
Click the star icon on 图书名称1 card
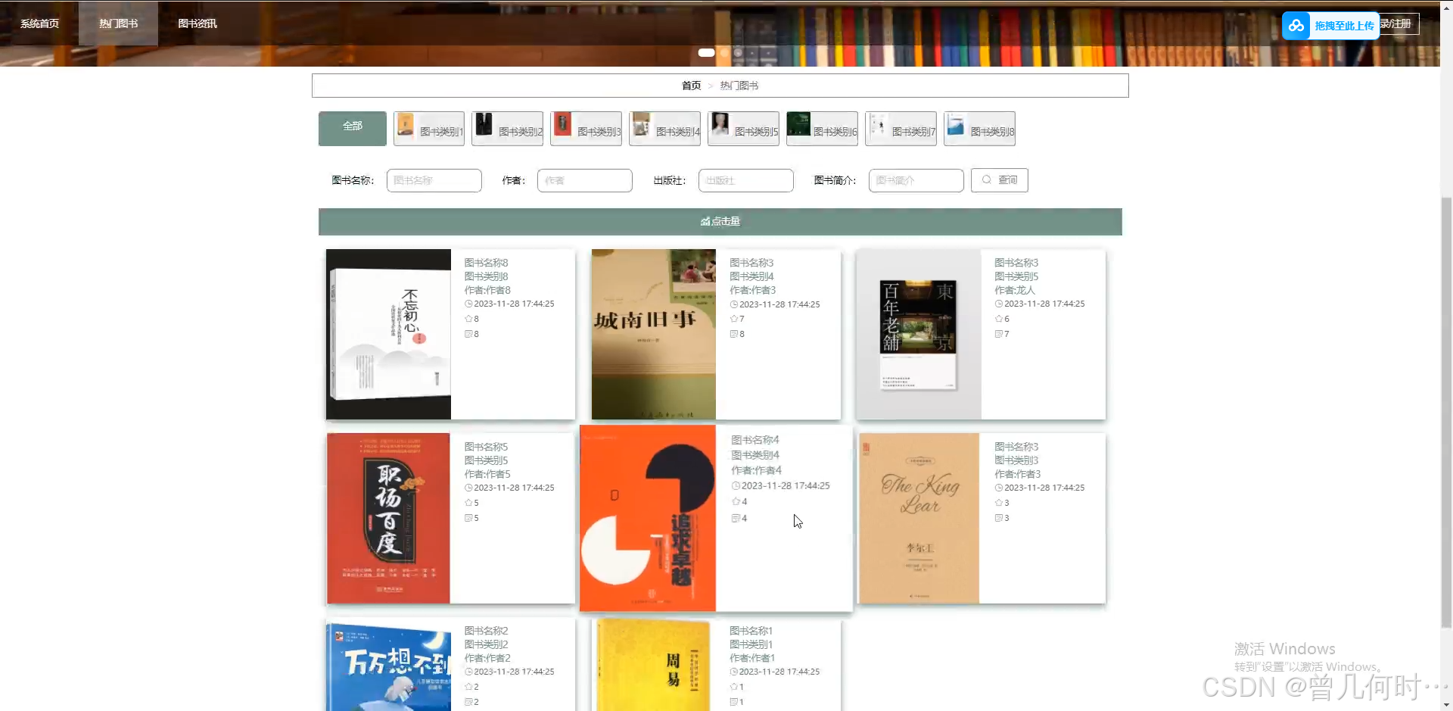(733, 687)
